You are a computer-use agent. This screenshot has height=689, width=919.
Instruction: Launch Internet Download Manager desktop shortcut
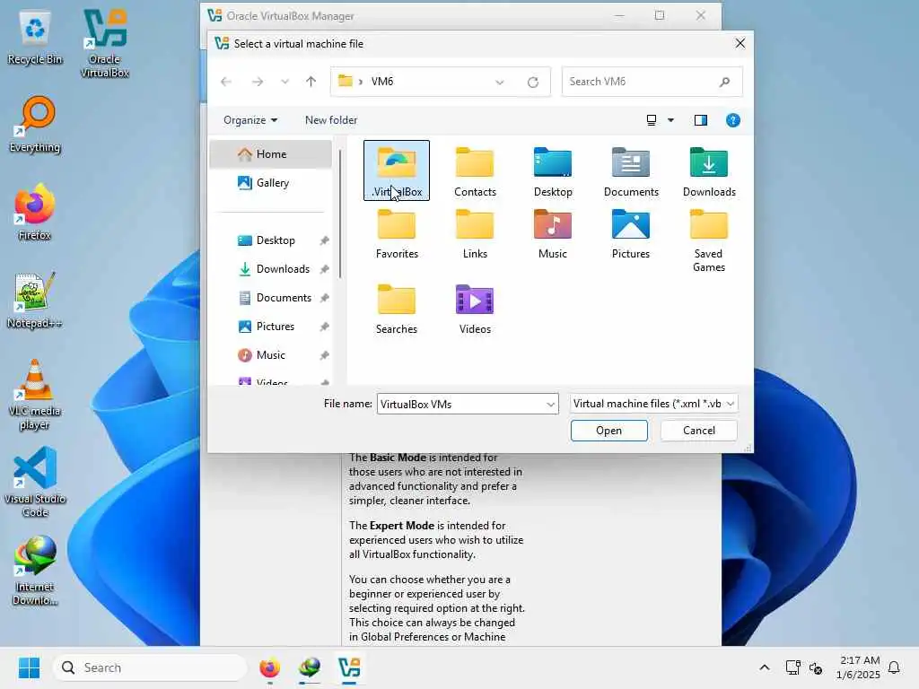pos(35,571)
